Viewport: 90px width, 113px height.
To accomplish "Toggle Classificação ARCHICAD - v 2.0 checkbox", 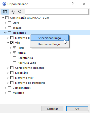I will point(7,18).
